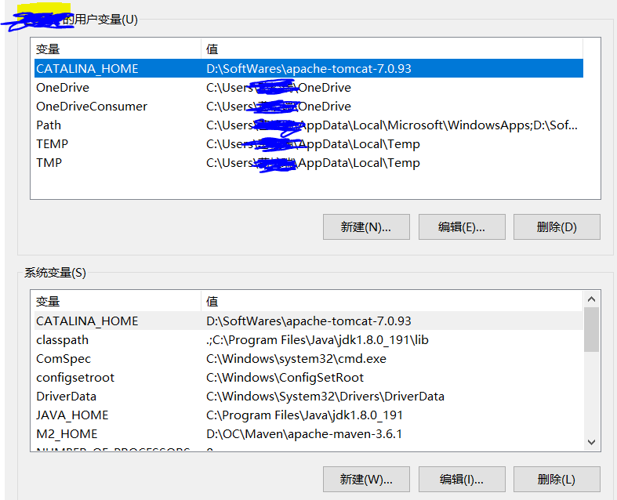Click the system variables scroll down arrow

(591, 442)
